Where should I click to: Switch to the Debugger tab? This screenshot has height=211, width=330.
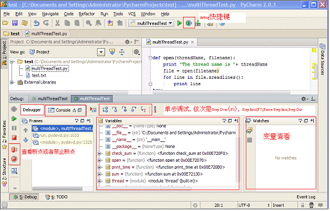(x=32, y=110)
